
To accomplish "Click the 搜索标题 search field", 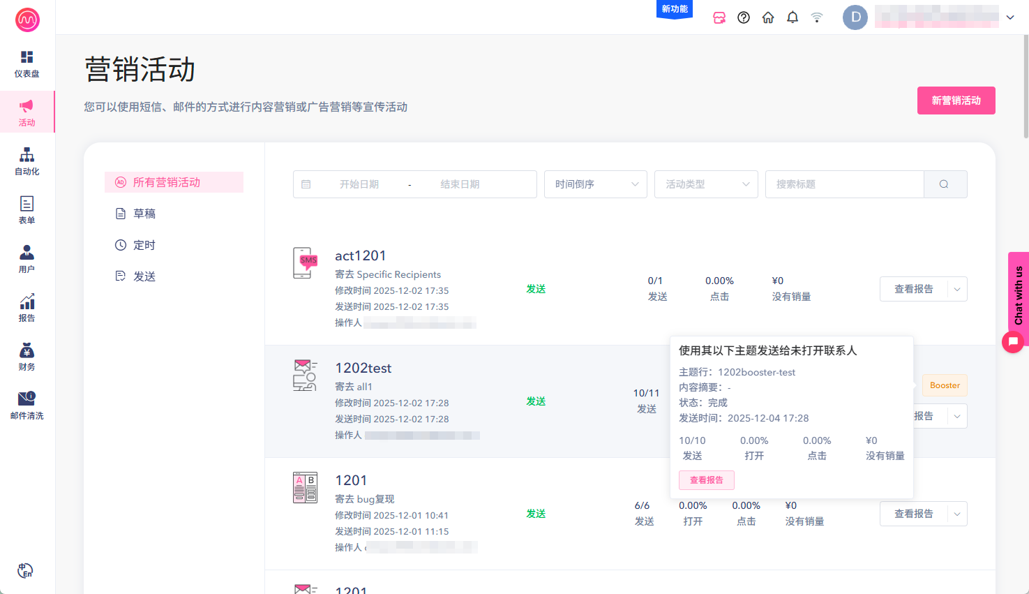I will 844,184.
